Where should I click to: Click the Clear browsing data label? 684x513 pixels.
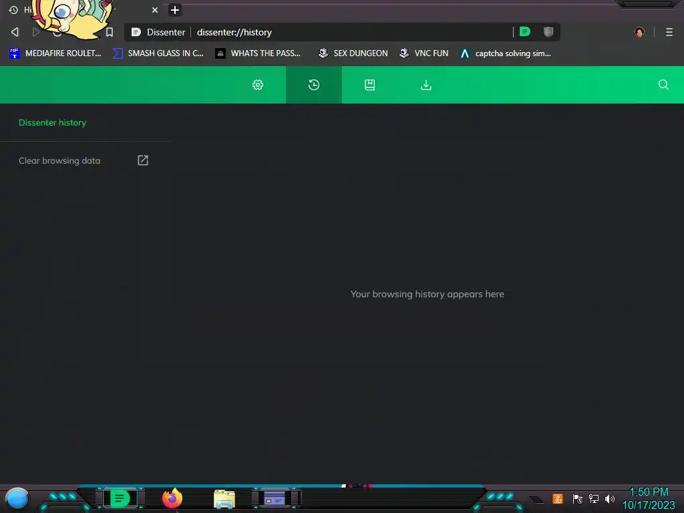pos(59,160)
